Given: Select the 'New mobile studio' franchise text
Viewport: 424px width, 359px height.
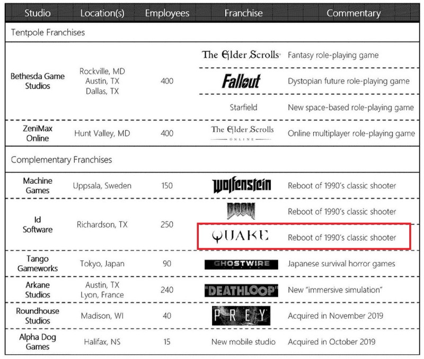Looking at the screenshot, I should (243, 342).
